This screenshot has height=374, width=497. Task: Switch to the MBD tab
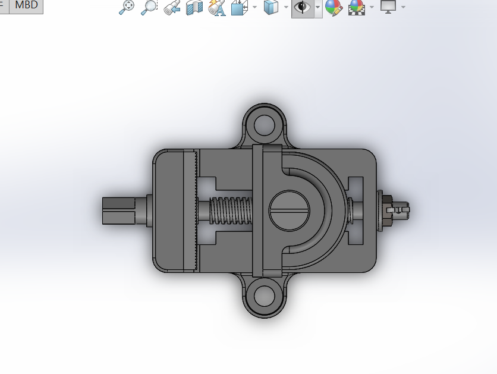point(26,5)
